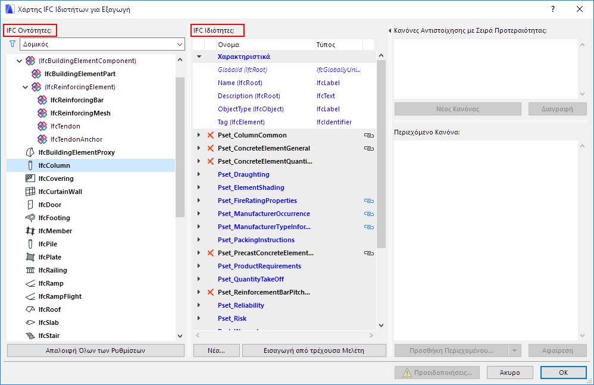Image resolution: width=594 pixels, height=385 pixels.
Task: Collapse the Χαρακτηριστικά group
Action: [x=199, y=57]
